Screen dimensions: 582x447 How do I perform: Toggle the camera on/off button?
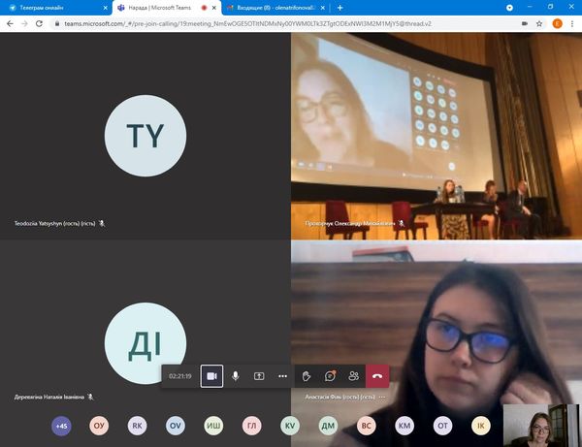tap(211, 376)
